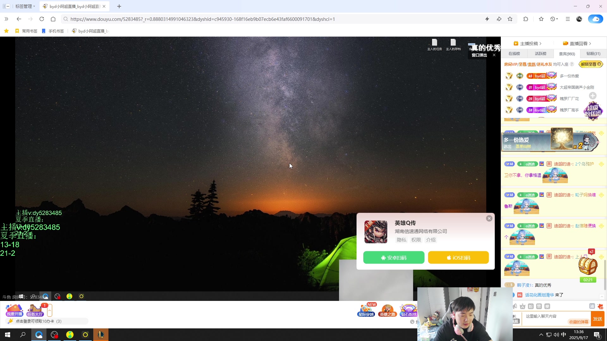Click the plus circle above 超级粉丝团

tap(593, 96)
